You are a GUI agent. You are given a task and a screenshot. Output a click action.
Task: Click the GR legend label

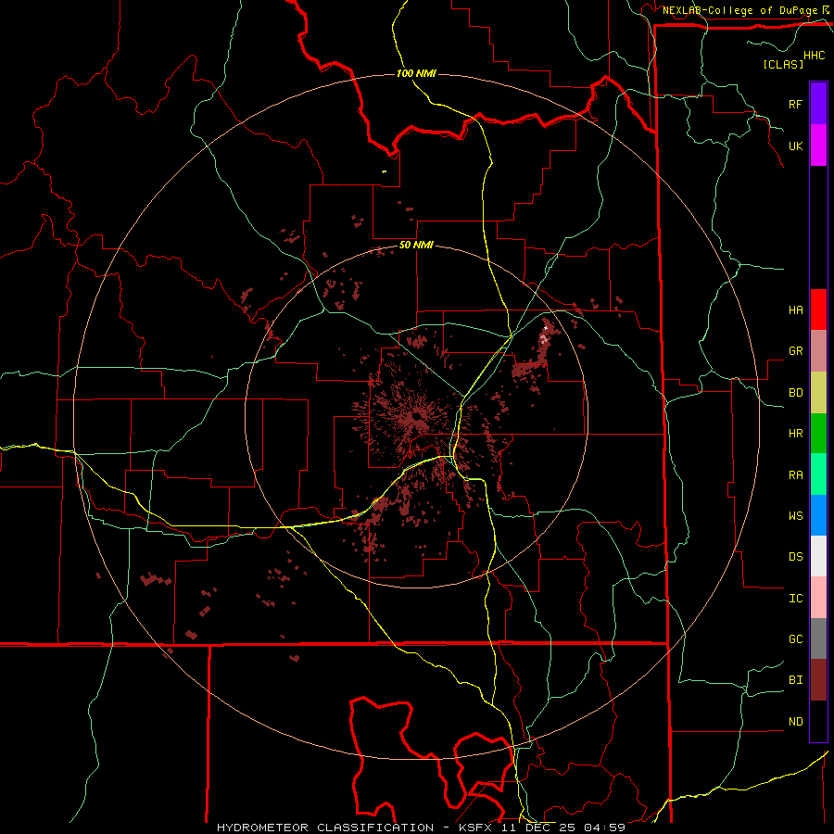tap(795, 351)
